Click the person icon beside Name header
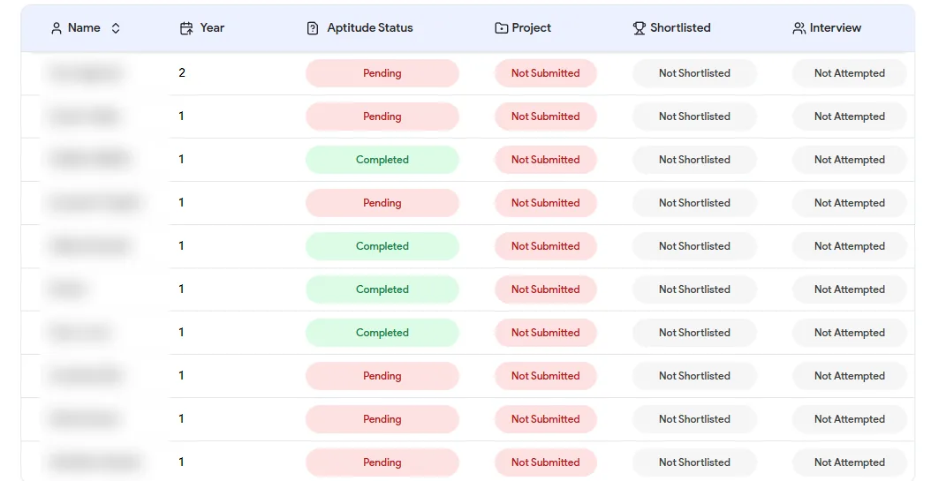The height and width of the screenshot is (481, 931). click(x=57, y=28)
